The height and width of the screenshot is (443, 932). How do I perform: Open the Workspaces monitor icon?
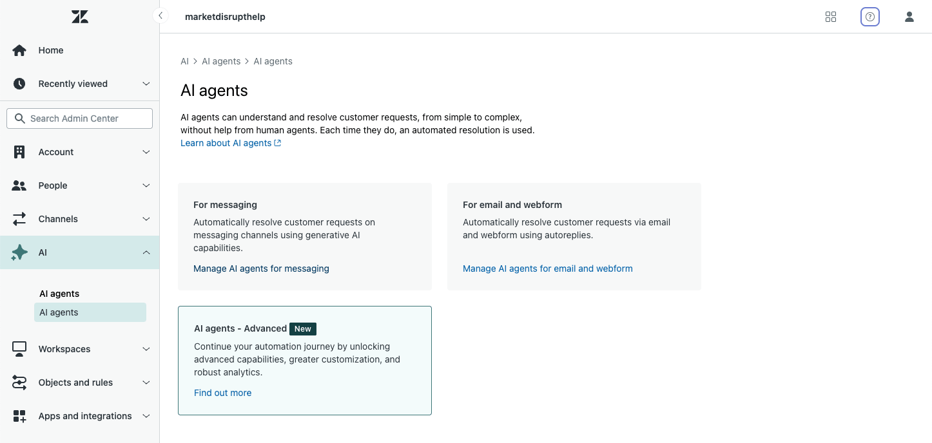19,348
